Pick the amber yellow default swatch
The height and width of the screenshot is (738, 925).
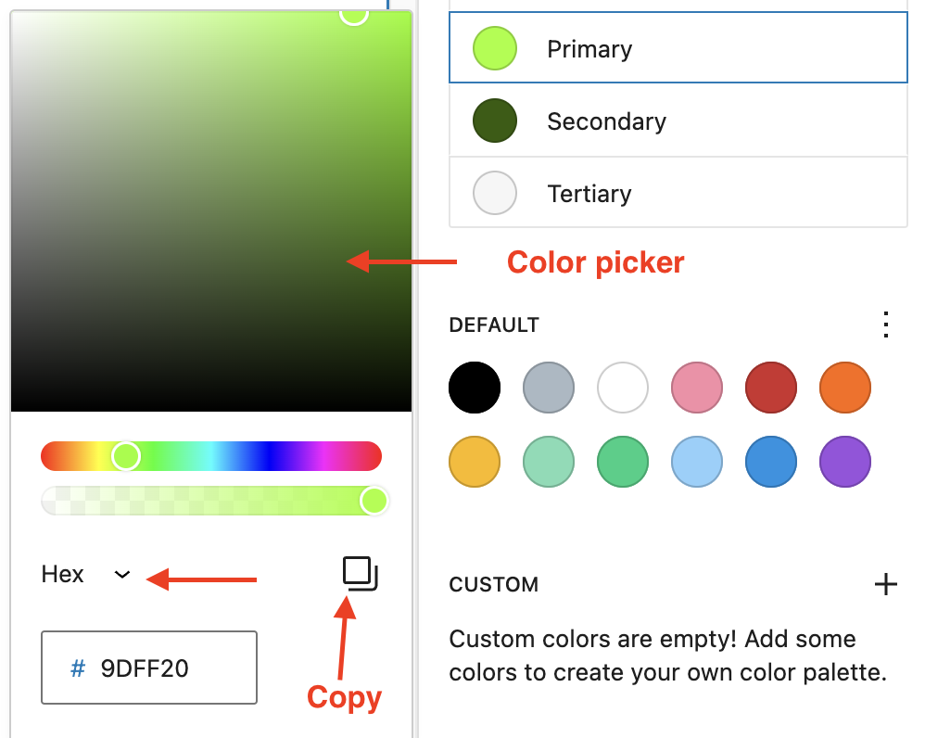474,462
